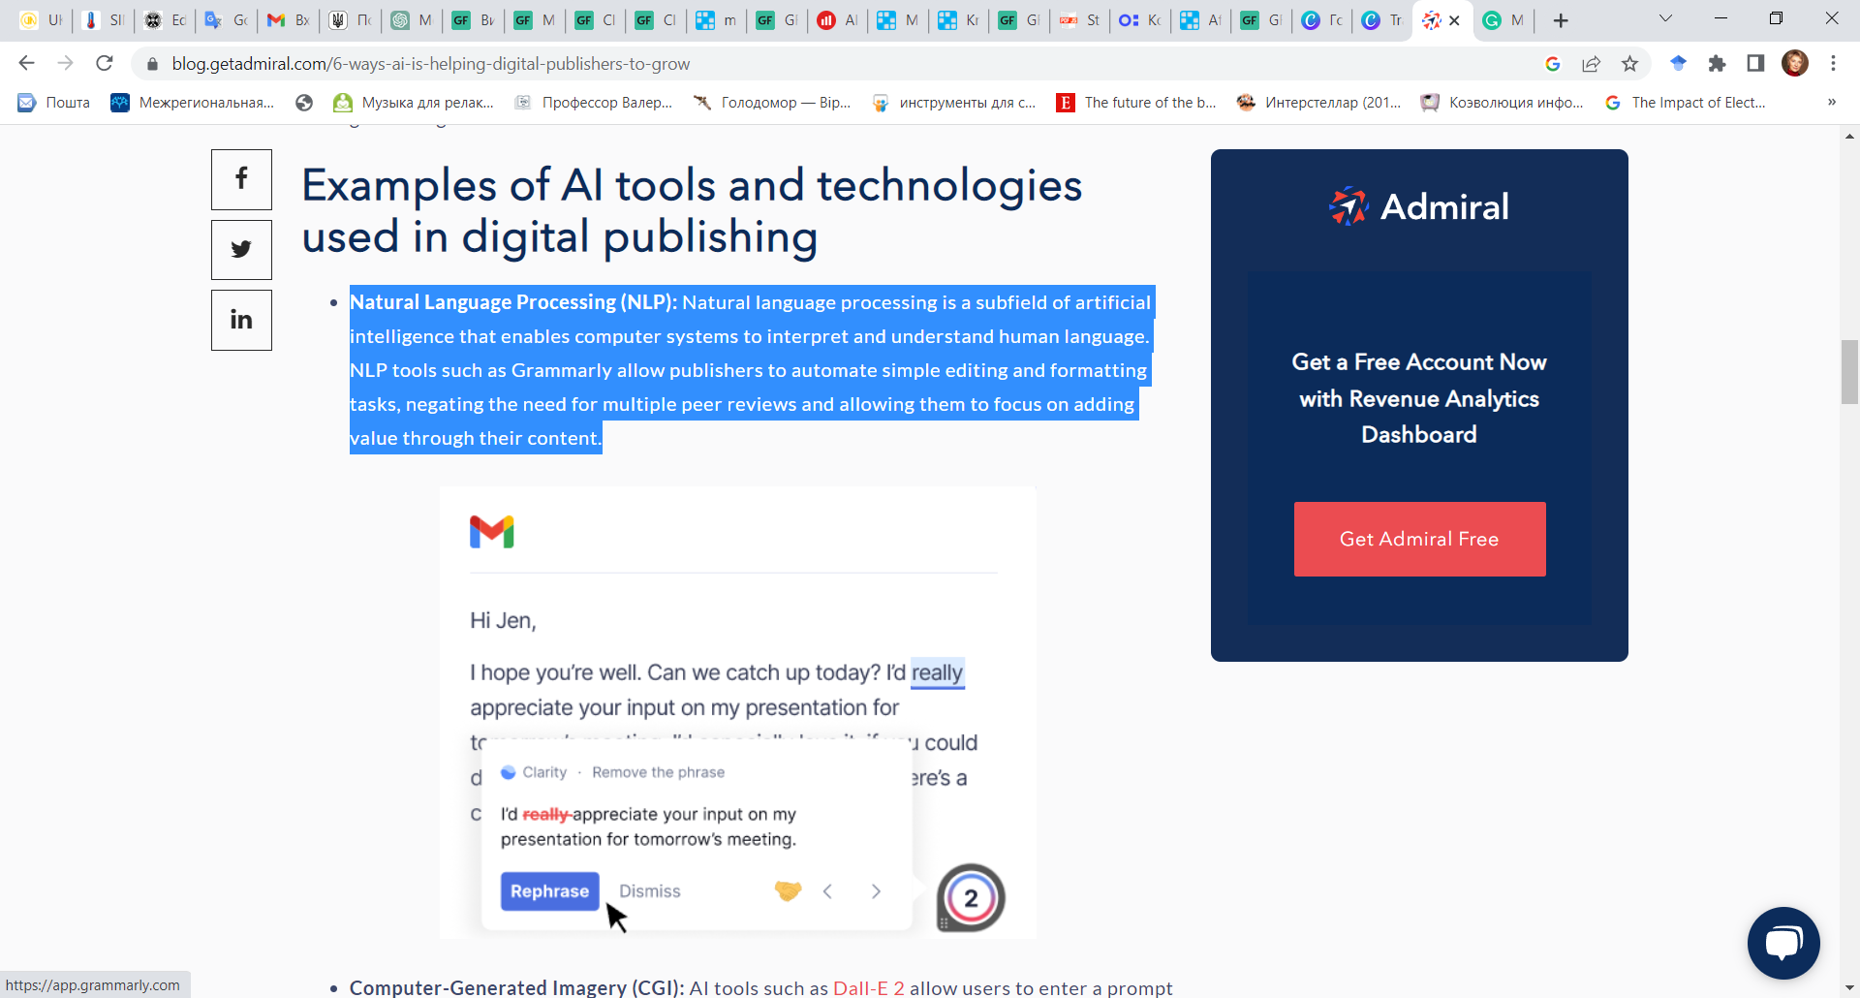Click 'Computer-Generated Imagery (CGI):' text
This screenshot has width=1860, height=998.
(516, 987)
